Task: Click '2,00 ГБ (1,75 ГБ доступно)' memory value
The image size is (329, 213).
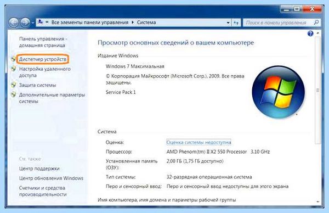Action: point(195,161)
